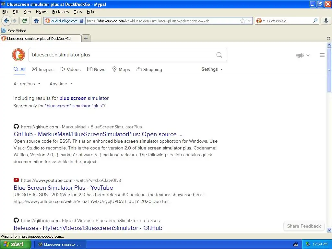Open the History menu

(x=41, y=12)
